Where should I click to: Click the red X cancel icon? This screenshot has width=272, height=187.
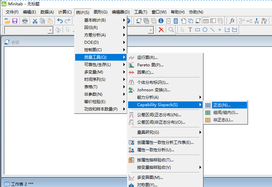click(161, 30)
